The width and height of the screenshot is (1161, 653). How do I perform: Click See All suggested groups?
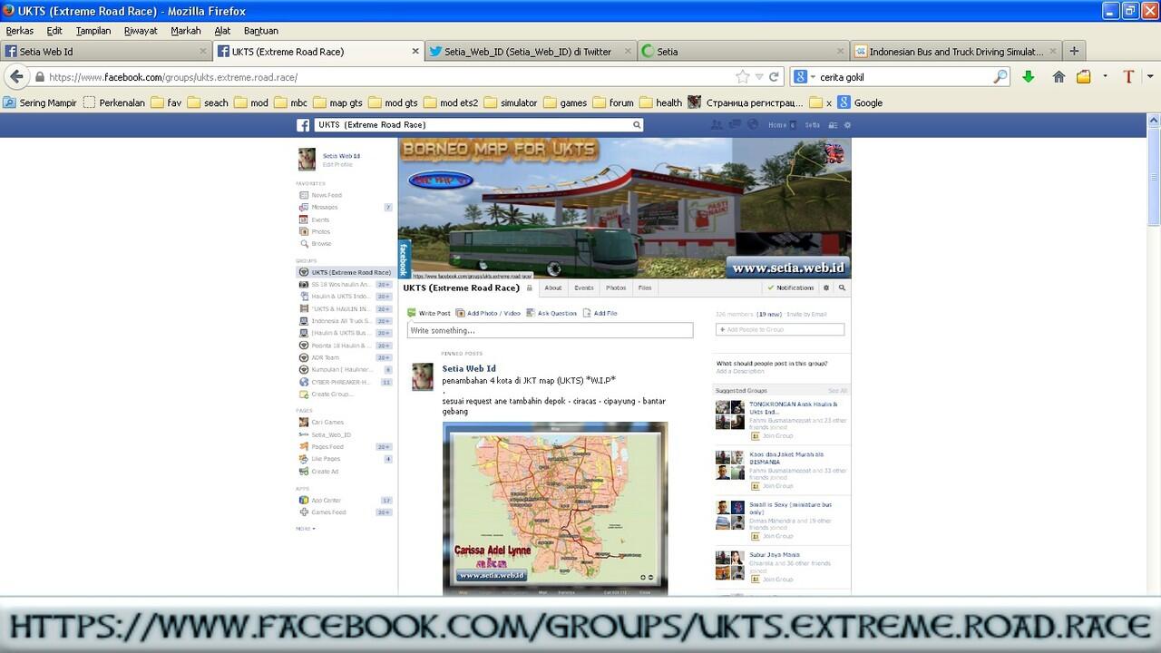point(837,391)
